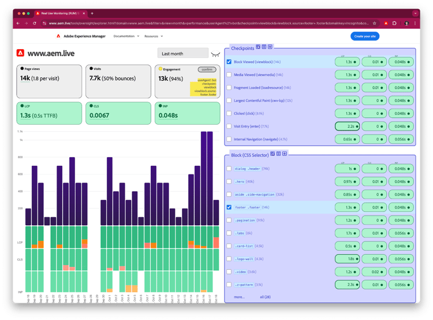This screenshot has width=433, height=320.
Task: Click the browser forward arrow
Action: click(x=26, y=23)
